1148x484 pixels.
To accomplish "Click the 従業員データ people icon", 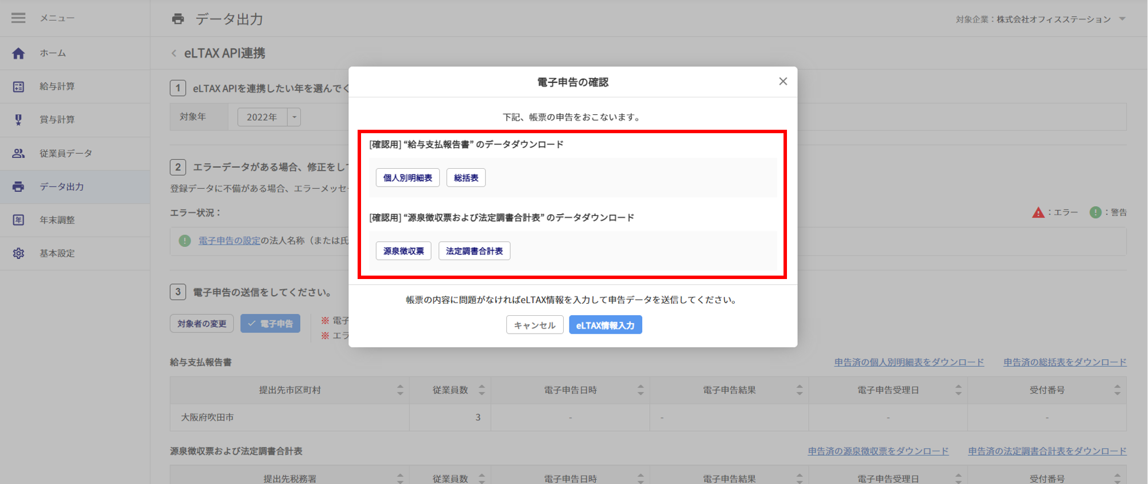I will pyautogui.click(x=18, y=153).
